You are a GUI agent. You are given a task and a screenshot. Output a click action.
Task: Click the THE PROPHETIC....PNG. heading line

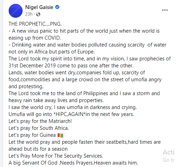(x=35, y=24)
